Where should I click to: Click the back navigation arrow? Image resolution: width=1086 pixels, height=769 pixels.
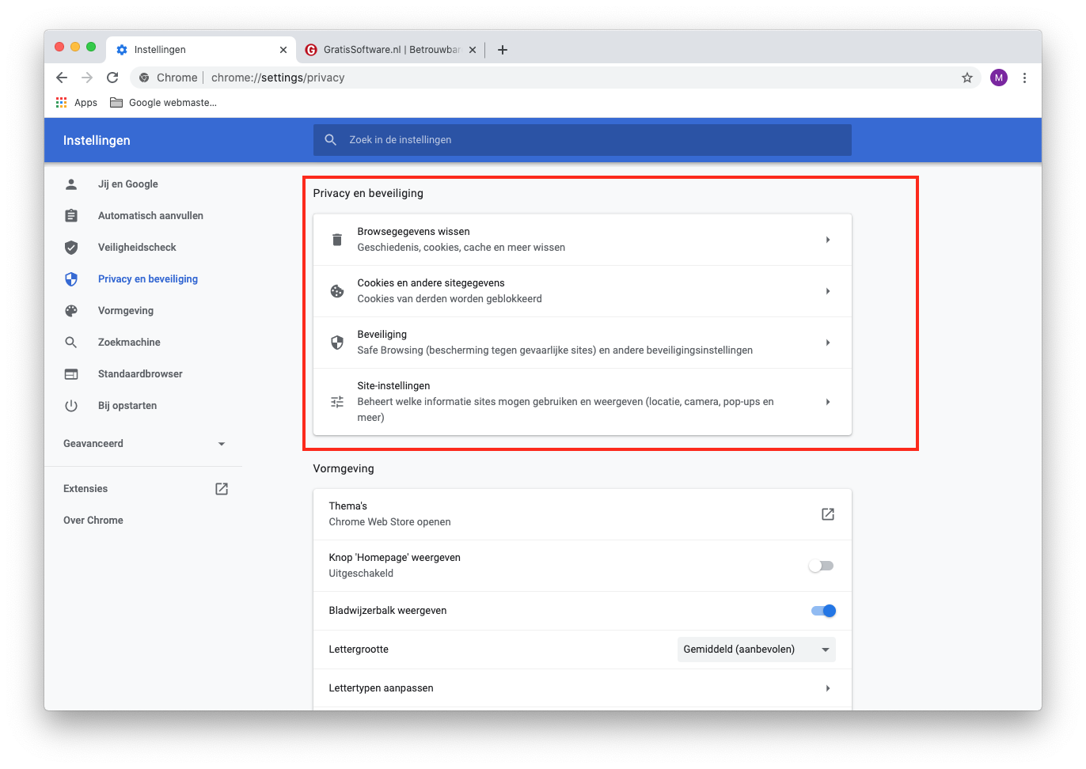pos(62,78)
